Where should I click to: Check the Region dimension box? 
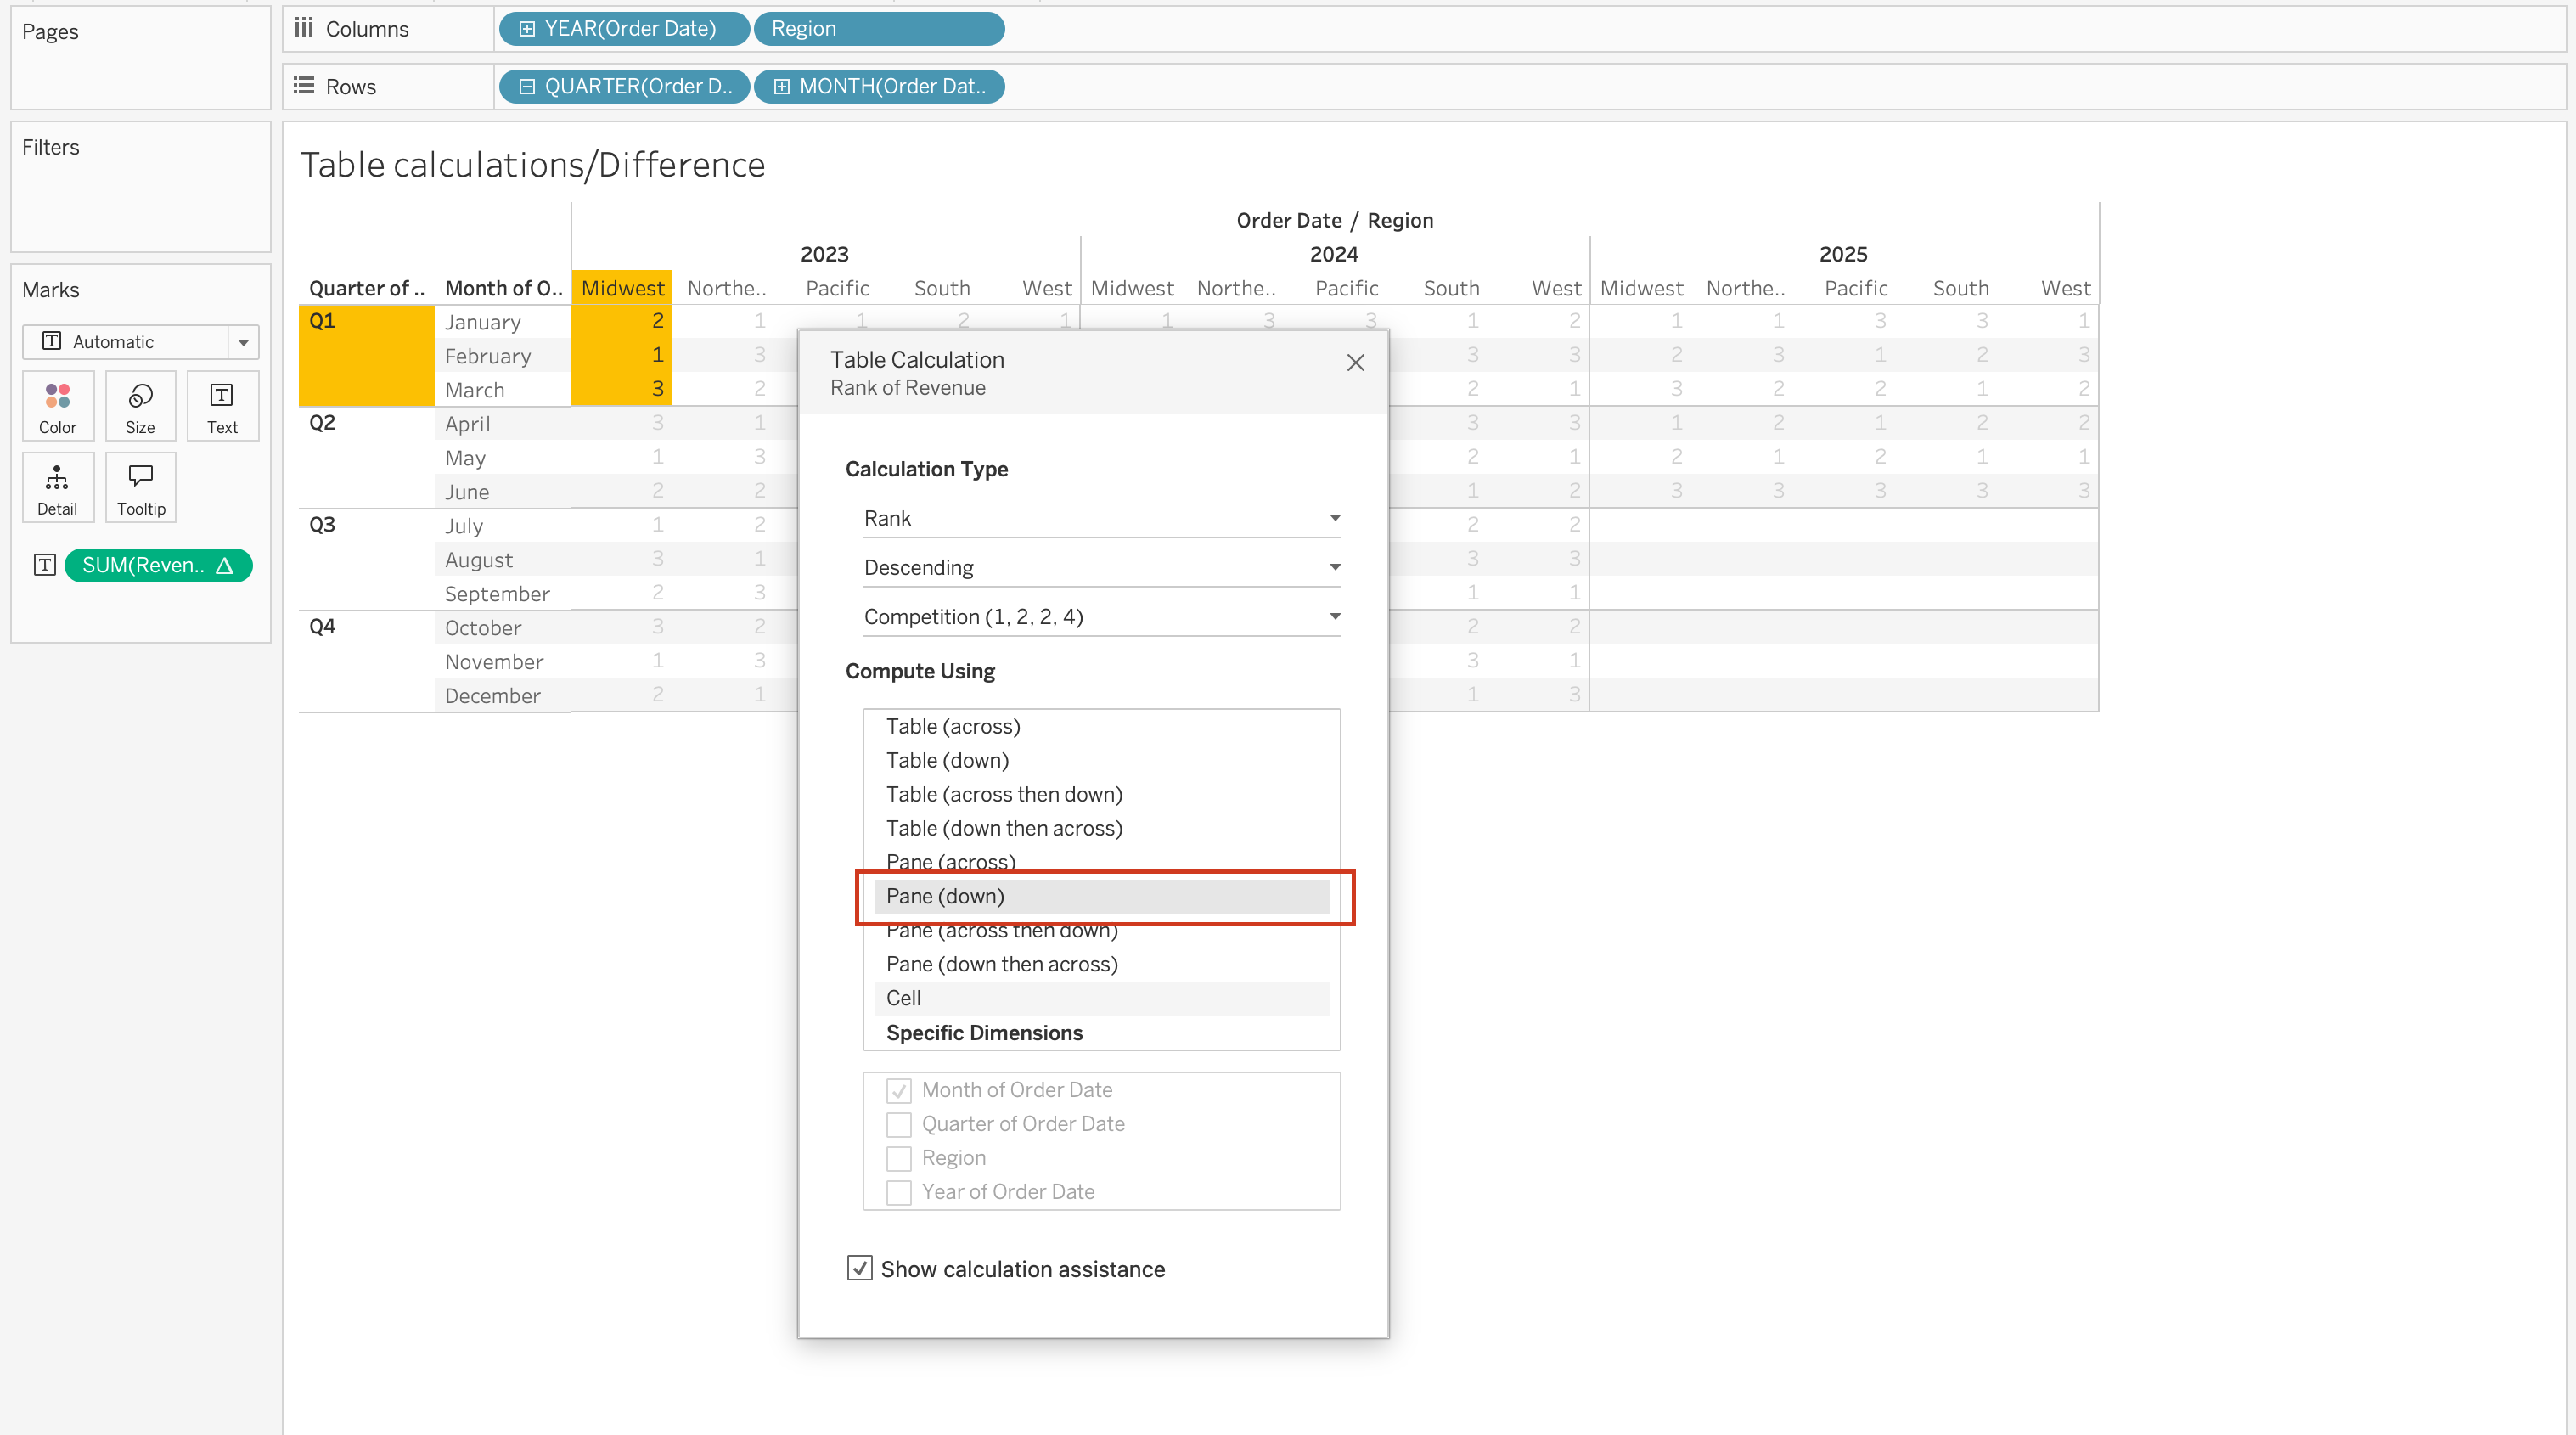pos(899,1158)
